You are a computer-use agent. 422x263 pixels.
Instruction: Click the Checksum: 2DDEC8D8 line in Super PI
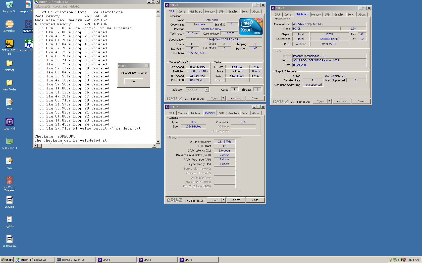[55, 137]
